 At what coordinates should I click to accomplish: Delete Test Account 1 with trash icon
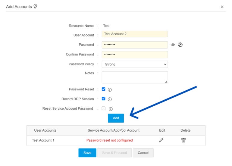coord(183,140)
